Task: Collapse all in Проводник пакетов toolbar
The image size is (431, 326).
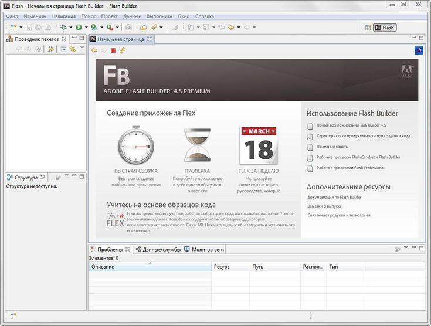Action: (63, 49)
